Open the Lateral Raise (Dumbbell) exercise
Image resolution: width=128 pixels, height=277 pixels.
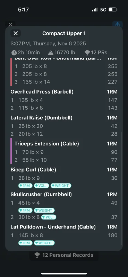(41, 118)
